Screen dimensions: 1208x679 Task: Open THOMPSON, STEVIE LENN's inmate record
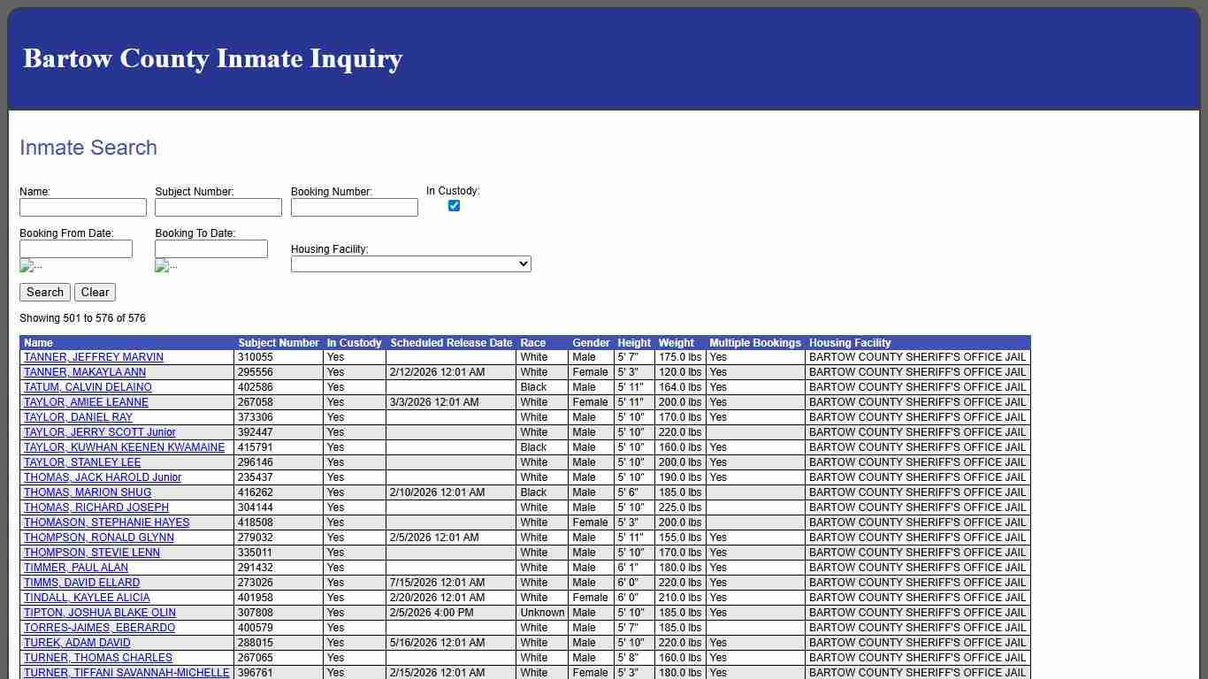pyautogui.click(x=91, y=553)
